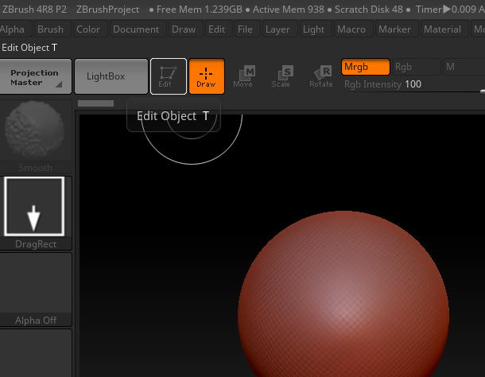Activate the Edit object mode button
Screen dimensions: 485x377
(x=169, y=76)
